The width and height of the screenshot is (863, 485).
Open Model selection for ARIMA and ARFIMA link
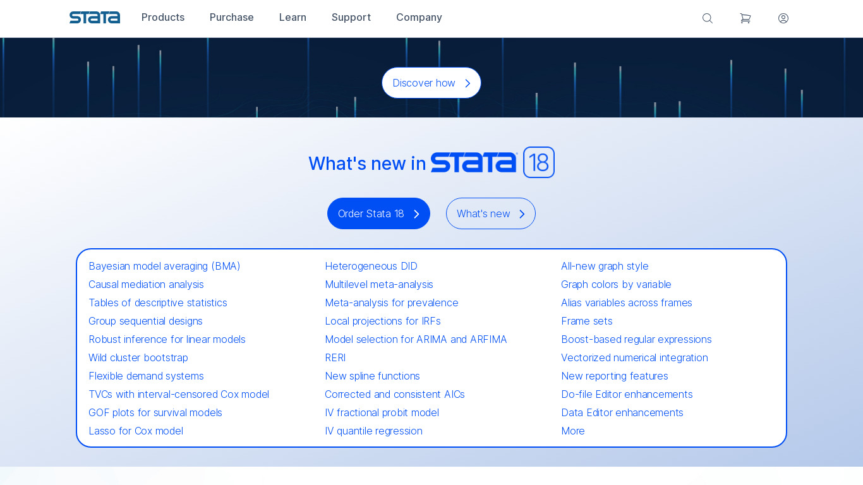(x=416, y=340)
